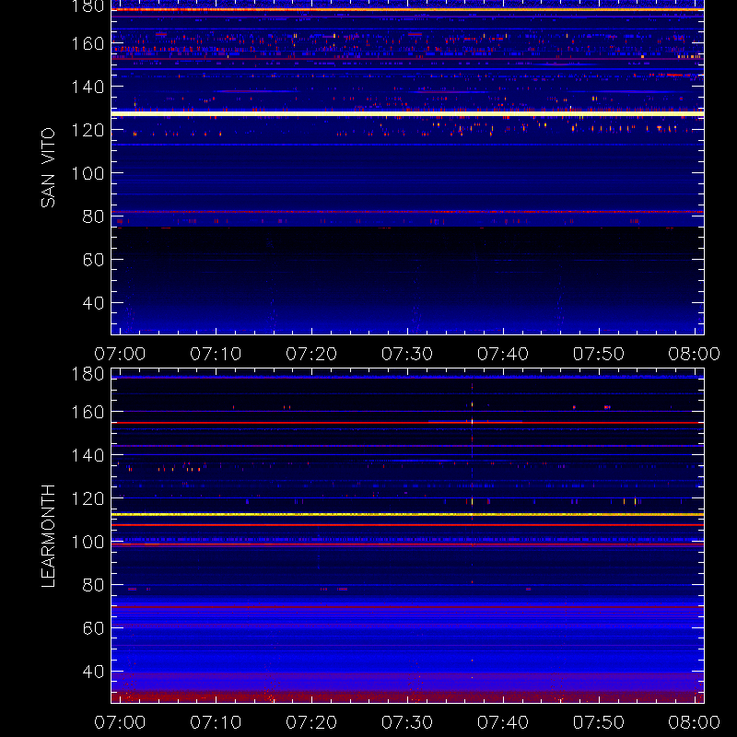Select the 180 frequency tick on Learmonth axis
Viewport: 737px width, 737px height.
click(88, 374)
